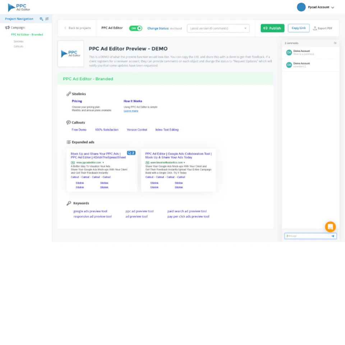Select keyword 'responsive ad preview tool'
Screen dimensions: 345x345
tap(92, 216)
